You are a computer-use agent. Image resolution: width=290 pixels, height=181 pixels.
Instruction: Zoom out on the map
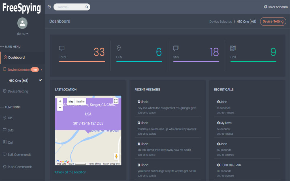tap(60, 108)
